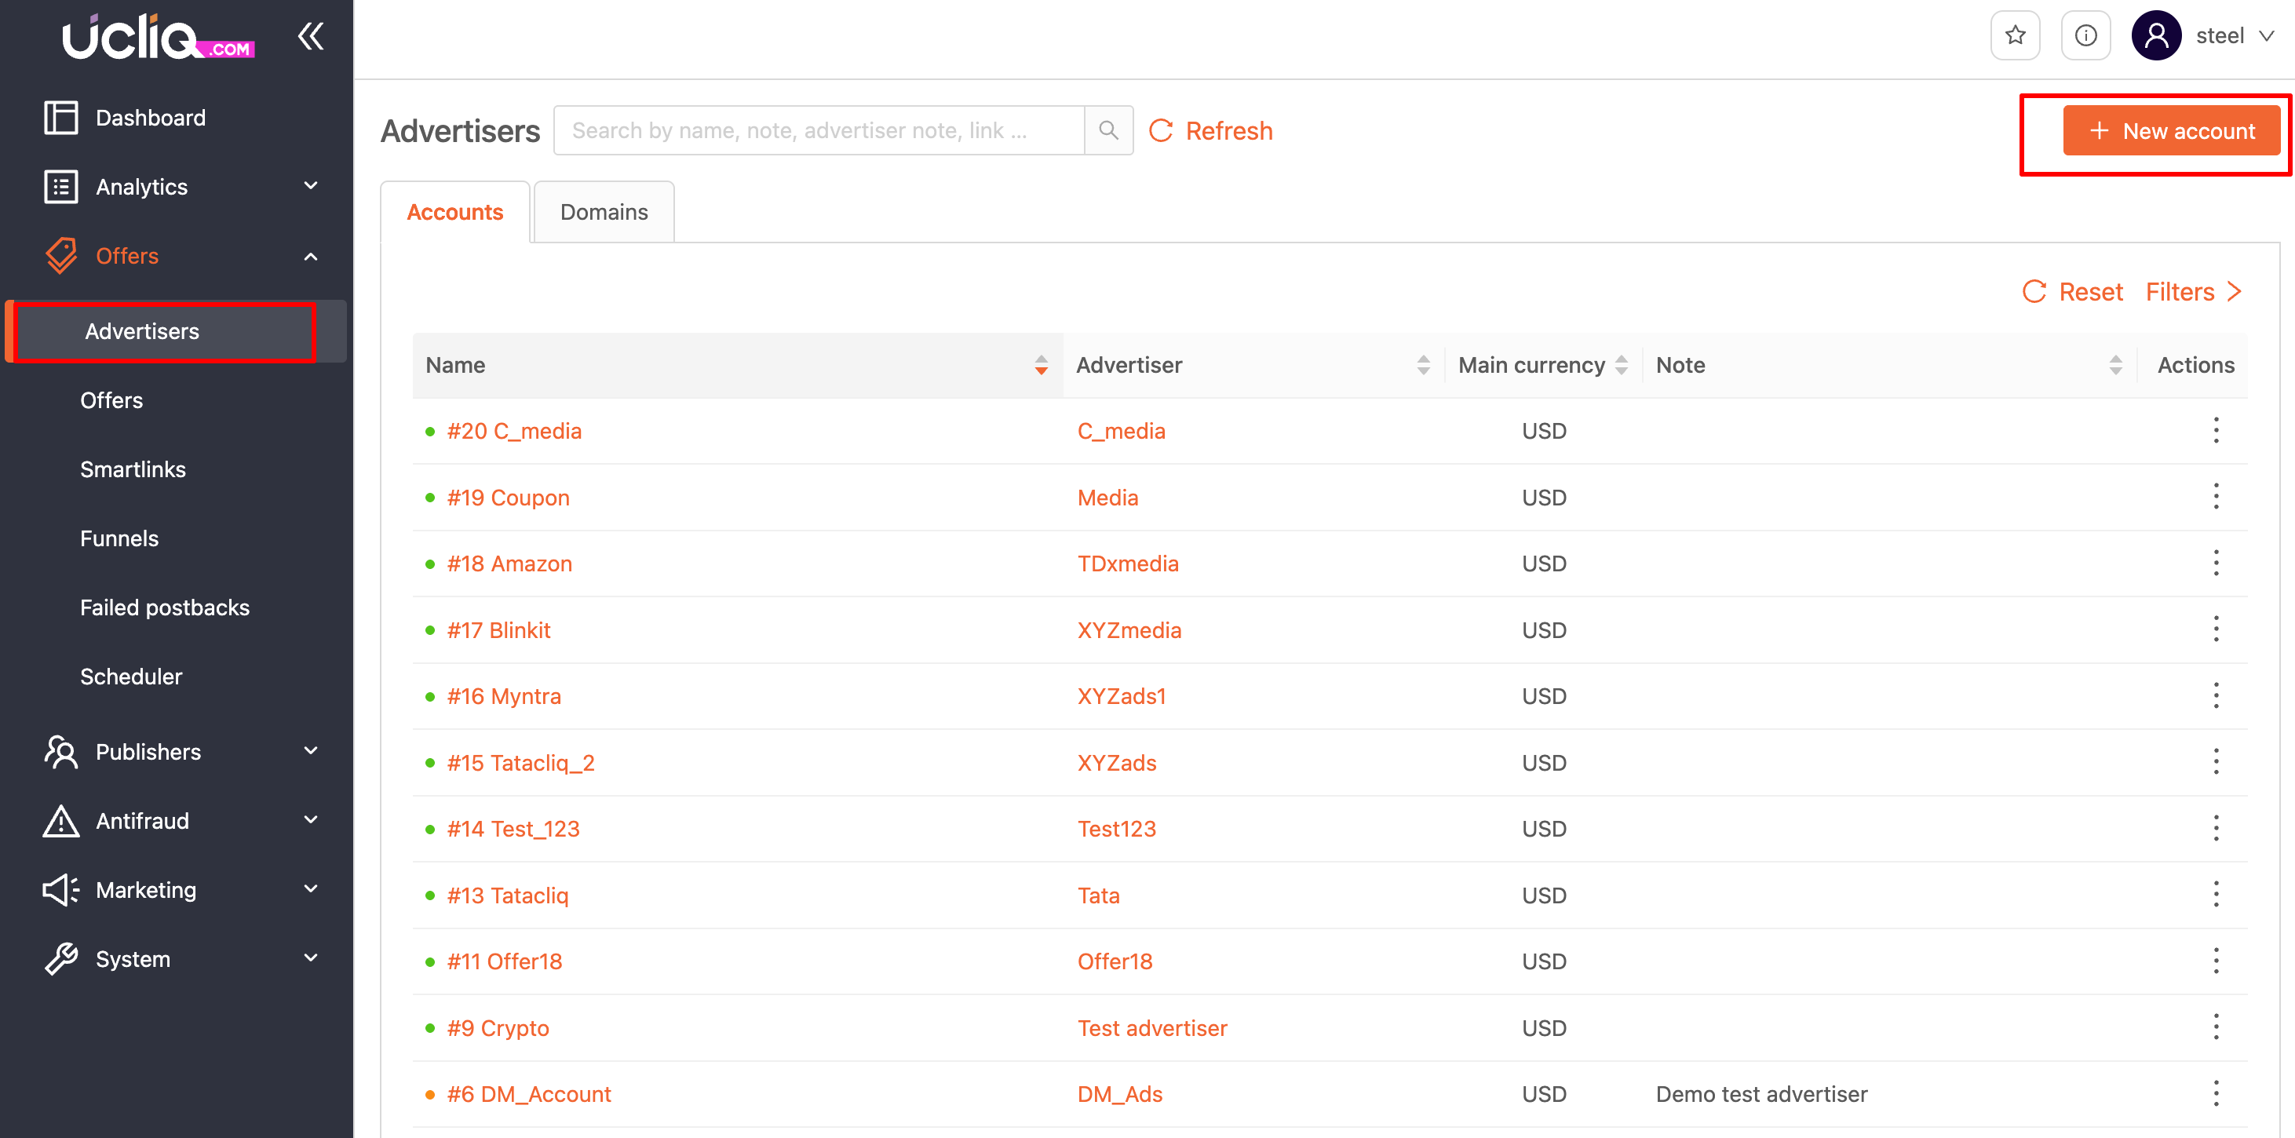Screen dimensions: 2295x1138
Task: Focus the advertiser search field
Action: coord(818,130)
